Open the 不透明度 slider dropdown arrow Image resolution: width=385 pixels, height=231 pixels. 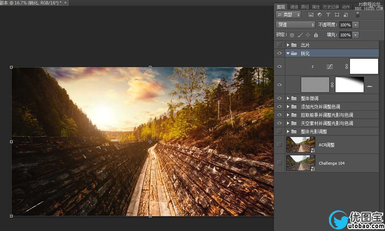pyautogui.click(x=355, y=25)
